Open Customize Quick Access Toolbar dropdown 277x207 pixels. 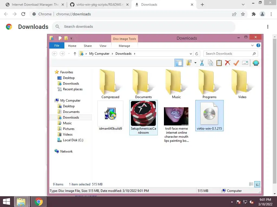tap(71, 38)
